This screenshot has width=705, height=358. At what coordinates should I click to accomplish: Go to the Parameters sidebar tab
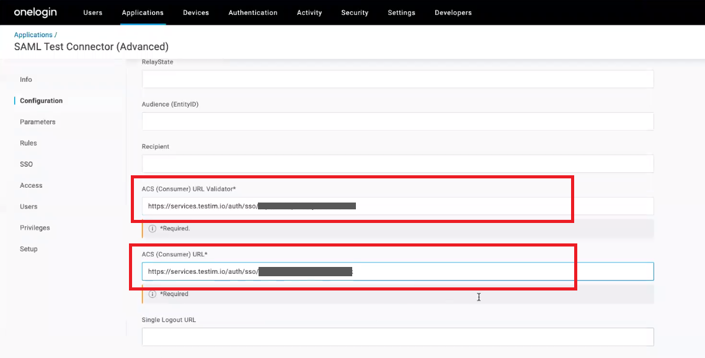37,122
